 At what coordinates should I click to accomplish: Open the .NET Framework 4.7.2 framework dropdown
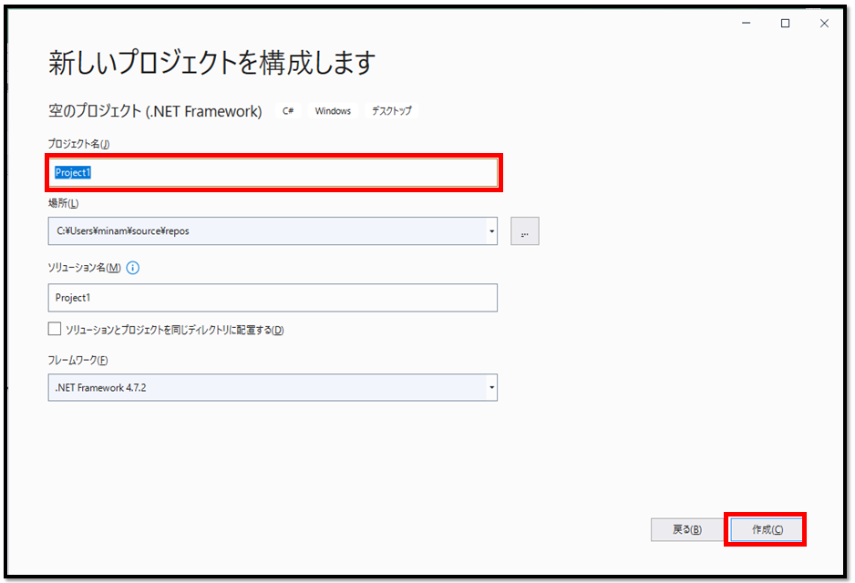(x=273, y=387)
